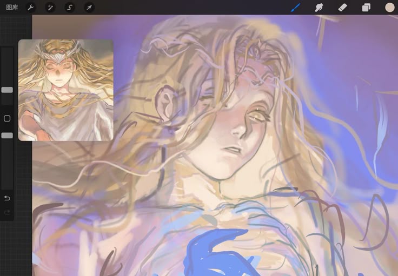Select the Eraser tool
This screenshot has height=276, width=398.
point(342,8)
